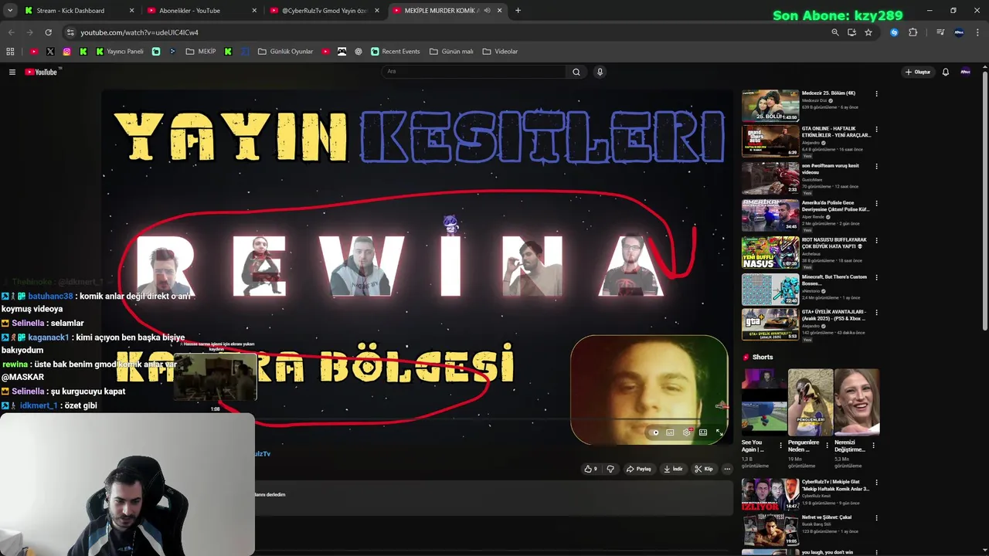Open the X (Twitter) bookmark icon
Image resolution: width=989 pixels, height=556 pixels.
[x=50, y=52]
